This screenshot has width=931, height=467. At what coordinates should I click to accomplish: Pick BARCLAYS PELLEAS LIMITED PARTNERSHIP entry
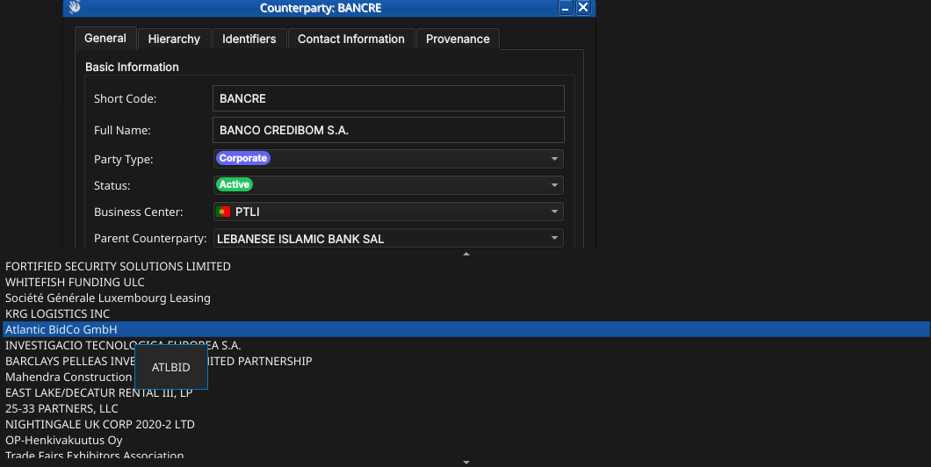coord(466,362)
